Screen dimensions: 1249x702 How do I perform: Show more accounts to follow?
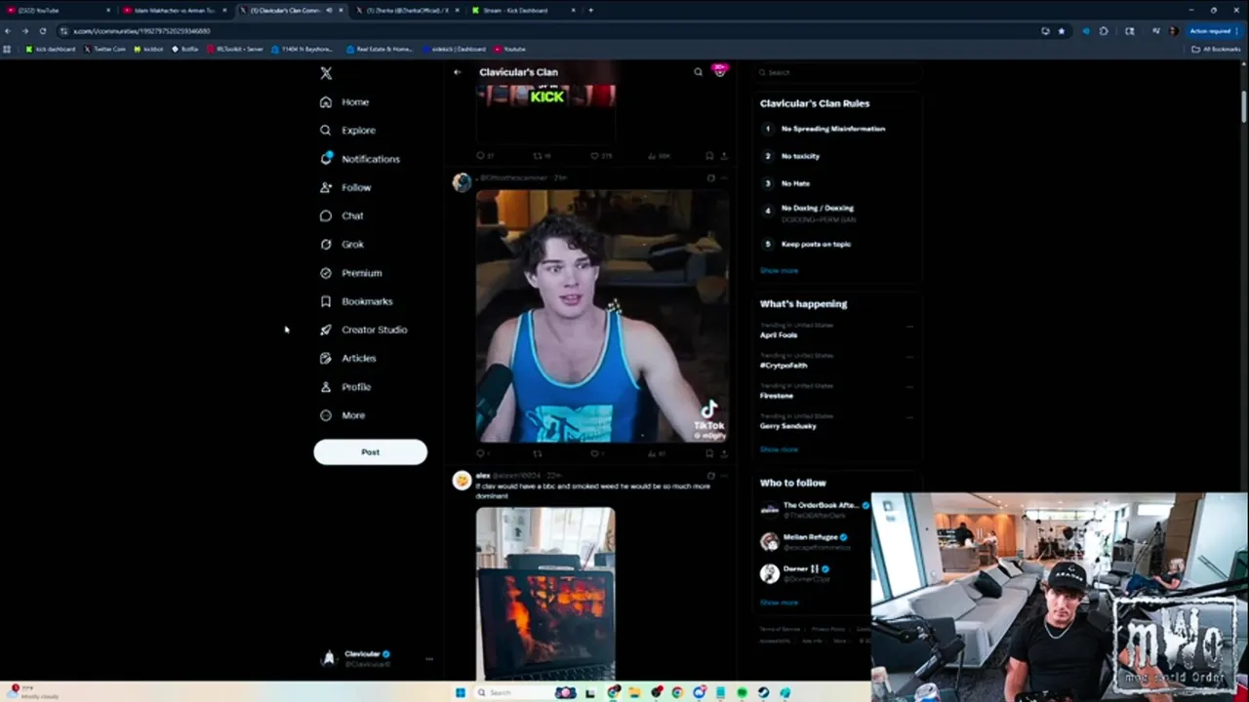[x=779, y=603]
